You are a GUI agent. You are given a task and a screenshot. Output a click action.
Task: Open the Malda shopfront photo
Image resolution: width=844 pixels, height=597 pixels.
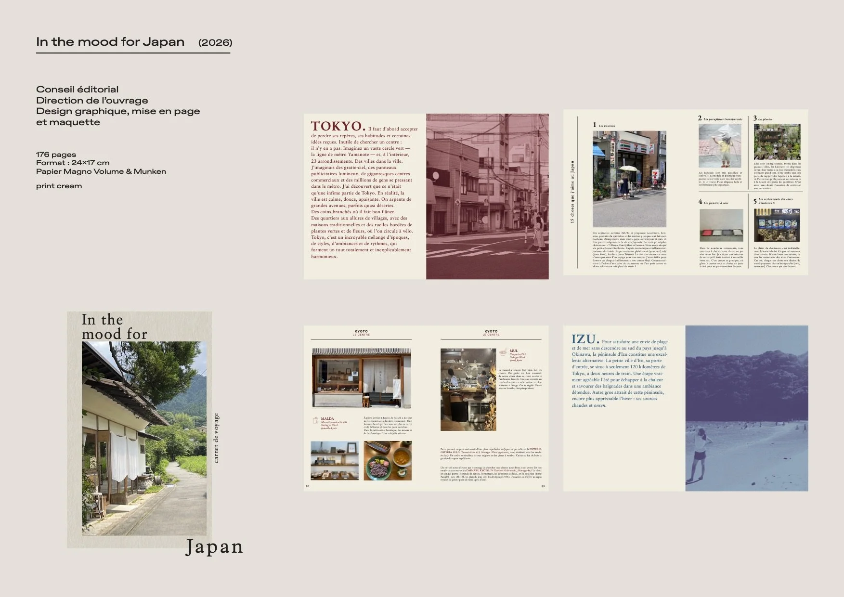click(362, 378)
